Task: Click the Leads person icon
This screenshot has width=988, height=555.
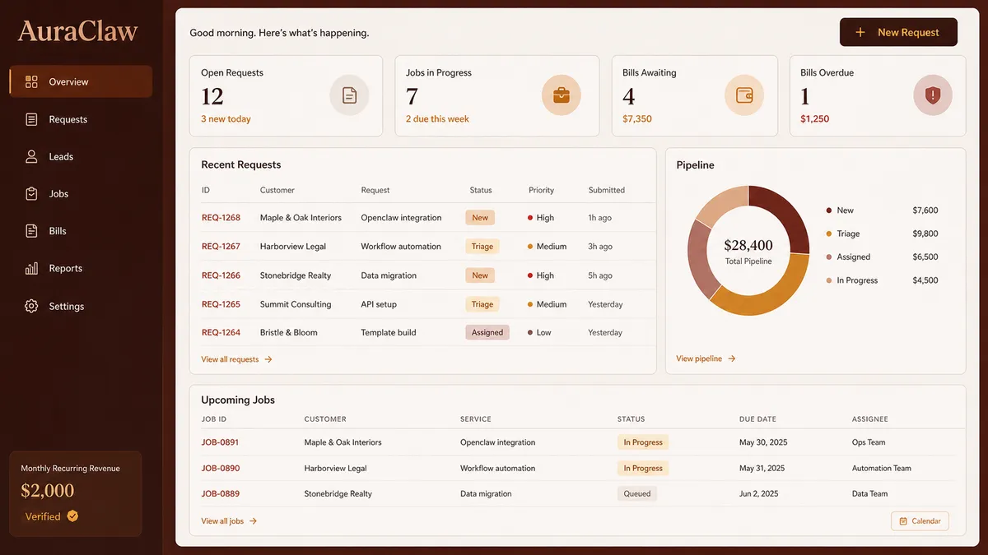Action: click(31, 156)
